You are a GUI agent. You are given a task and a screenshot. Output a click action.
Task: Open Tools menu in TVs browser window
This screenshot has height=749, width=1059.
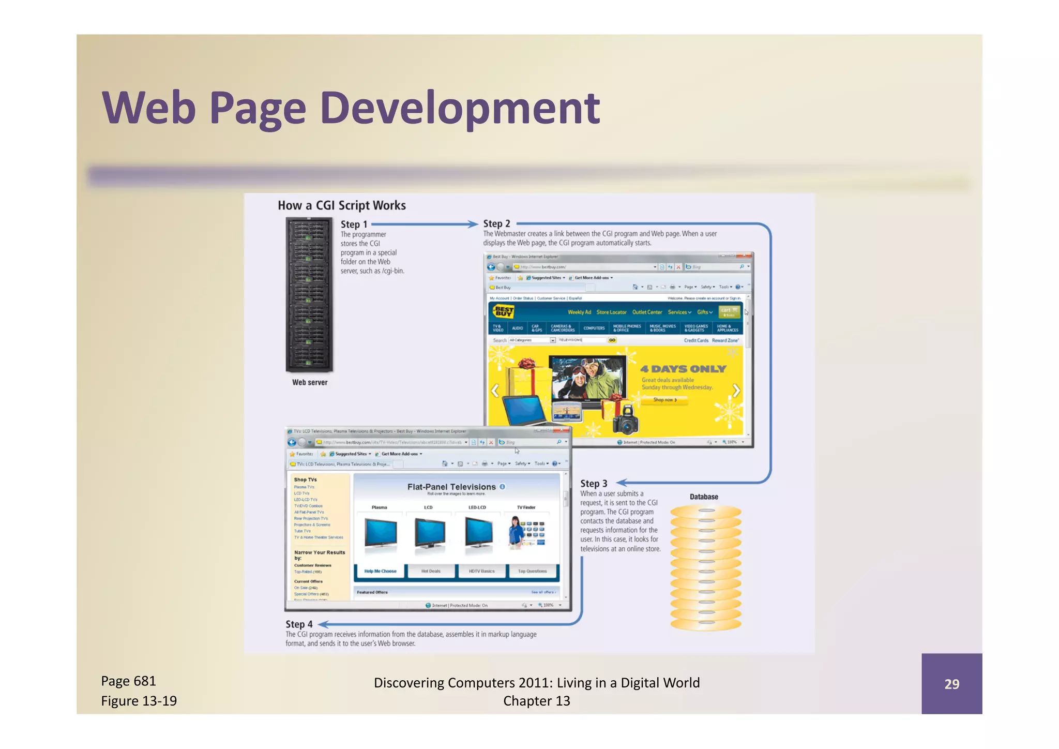[x=541, y=463]
